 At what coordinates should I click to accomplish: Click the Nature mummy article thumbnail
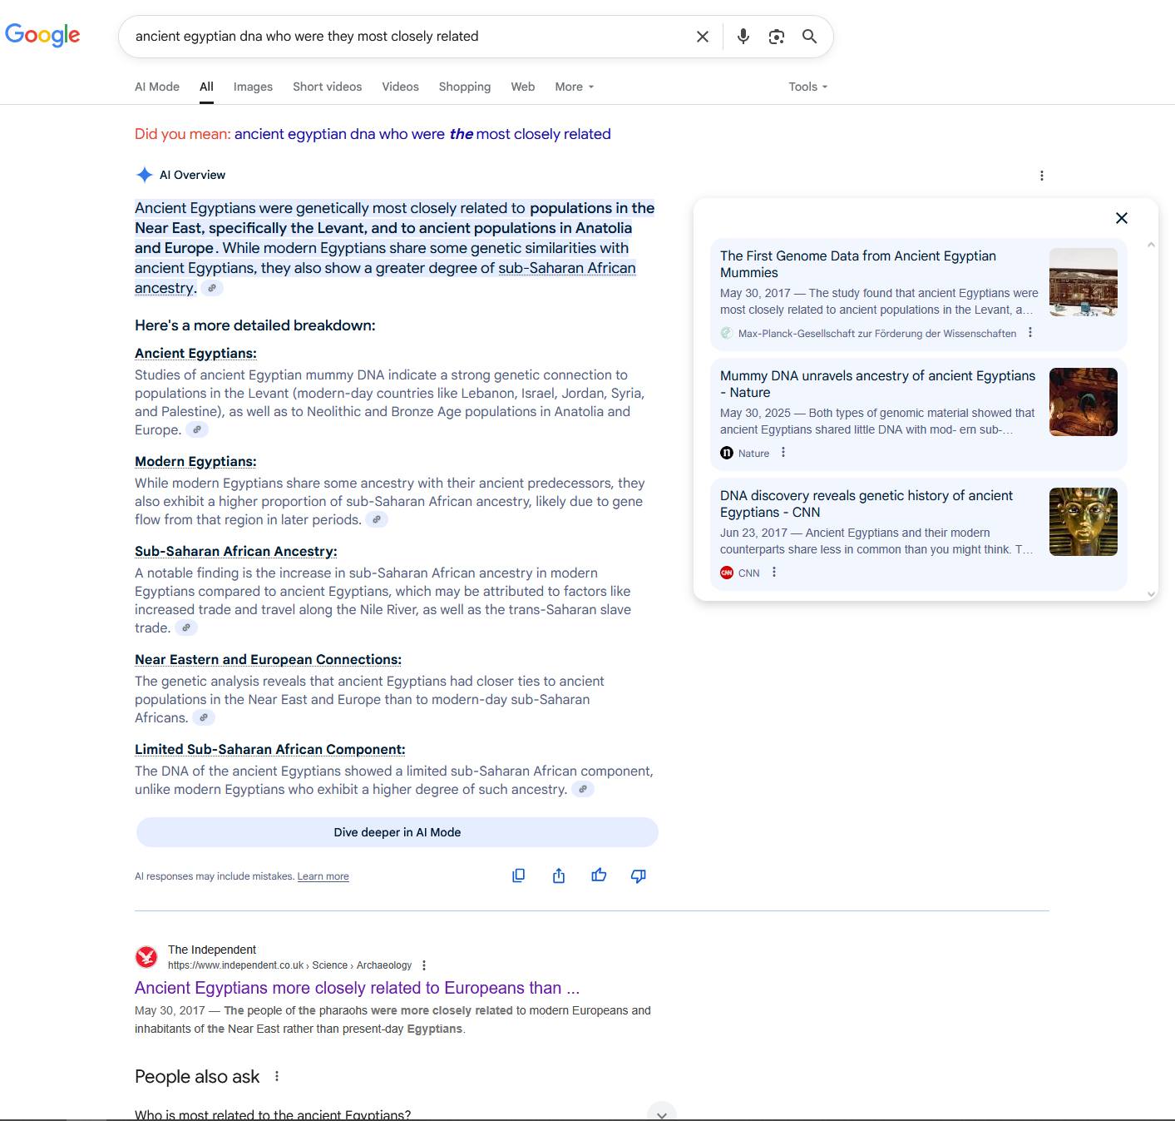(1084, 402)
